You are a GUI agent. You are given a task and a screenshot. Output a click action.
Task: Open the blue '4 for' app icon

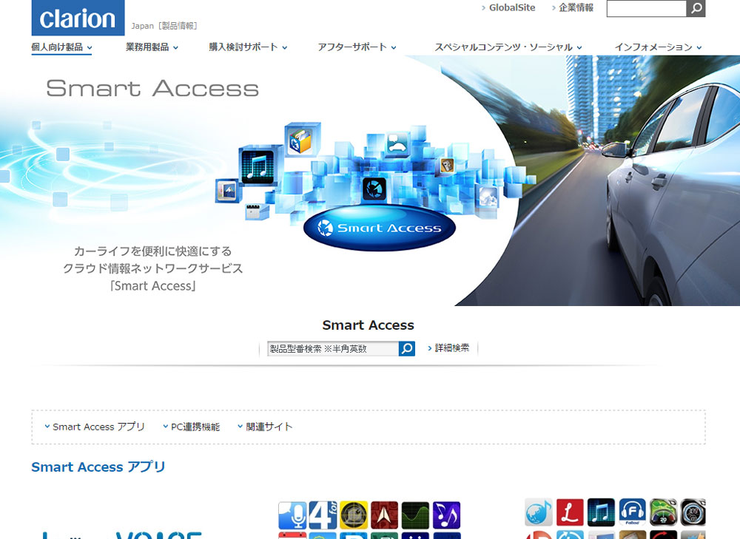[323, 515]
